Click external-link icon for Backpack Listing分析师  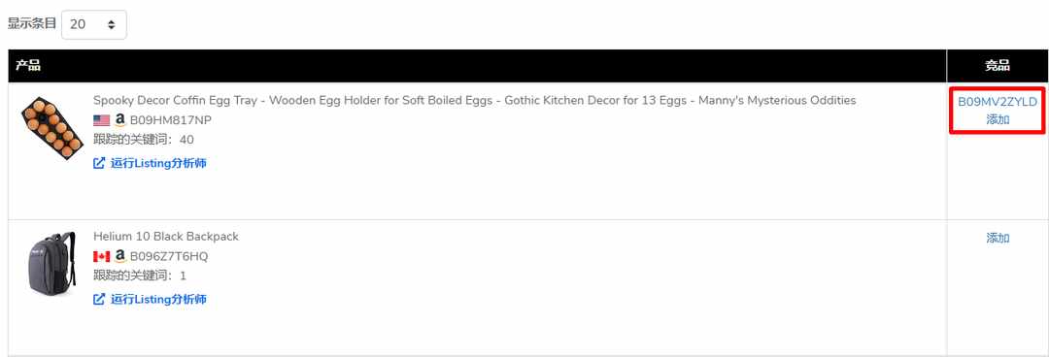pyautogui.click(x=99, y=300)
